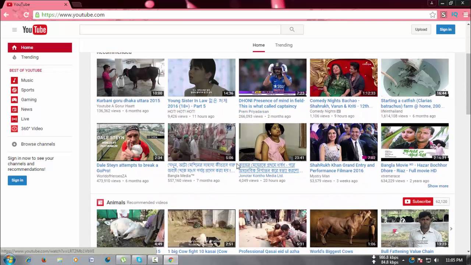Open the catfish farm video thumbnail
The image size is (471, 265).
coord(415,78)
